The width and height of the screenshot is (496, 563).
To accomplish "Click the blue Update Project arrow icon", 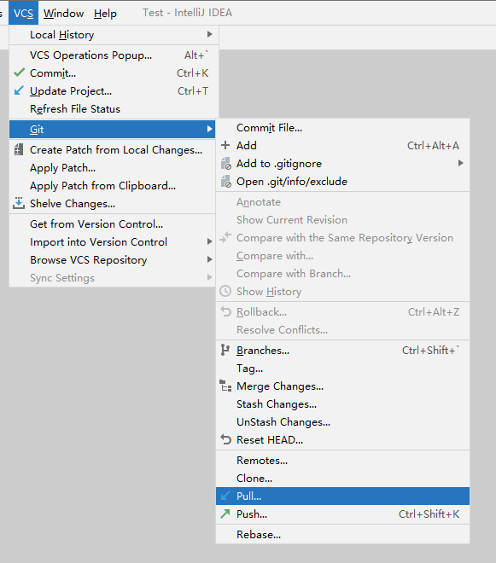I will tap(19, 90).
